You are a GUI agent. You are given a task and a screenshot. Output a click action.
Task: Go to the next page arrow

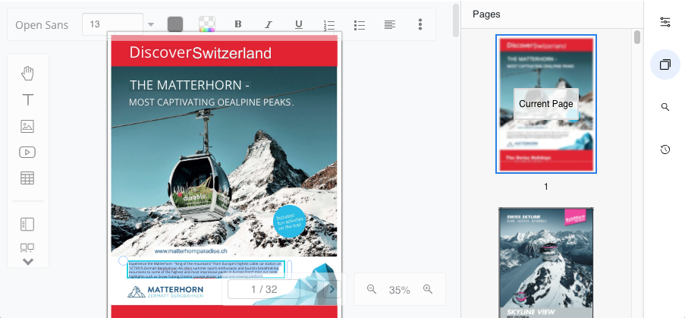click(331, 289)
